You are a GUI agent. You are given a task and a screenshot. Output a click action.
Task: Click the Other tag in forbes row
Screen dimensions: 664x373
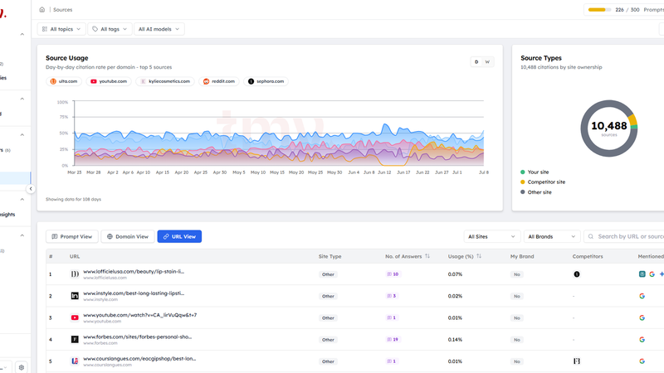point(328,340)
